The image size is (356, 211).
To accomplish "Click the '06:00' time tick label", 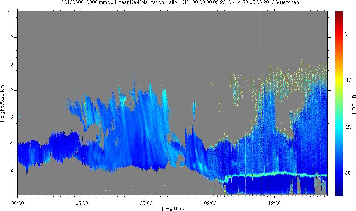I will click(x=146, y=203).
